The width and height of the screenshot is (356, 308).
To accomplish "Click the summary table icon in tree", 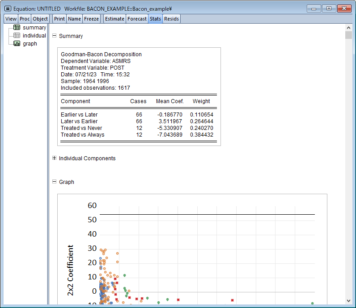I will coord(17,27).
